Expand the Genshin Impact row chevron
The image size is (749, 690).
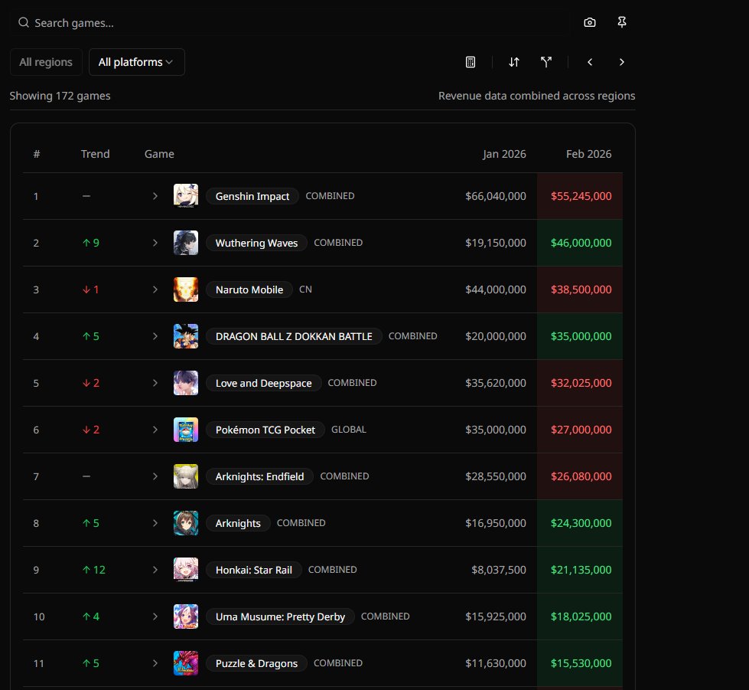[155, 196]
